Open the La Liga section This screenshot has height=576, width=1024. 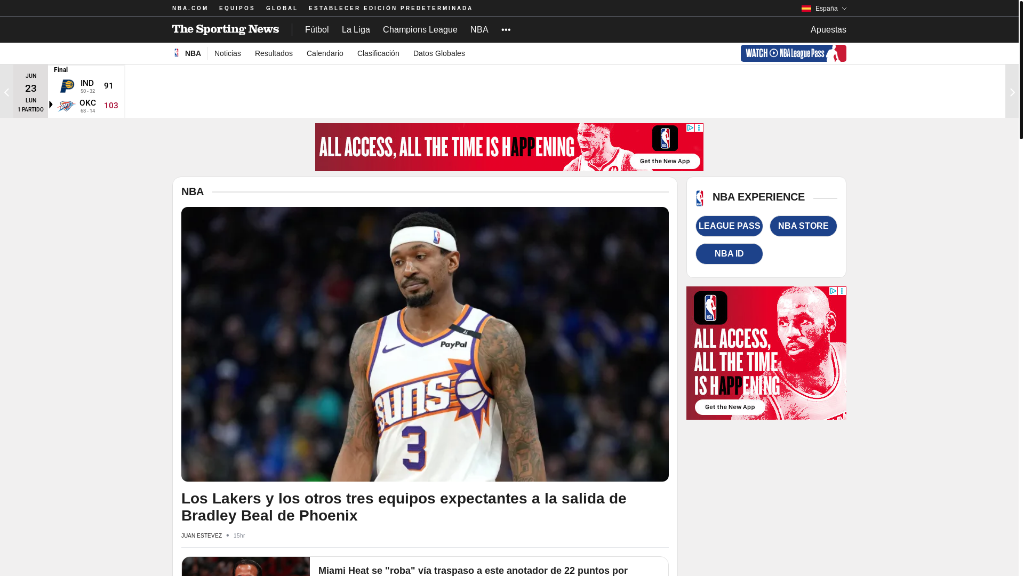click(x=356, y=30)
